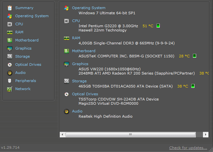Screen dimensions: 213x152
Task: Click the CPU temperature green indicator
Action: click(x=158, y=26)
